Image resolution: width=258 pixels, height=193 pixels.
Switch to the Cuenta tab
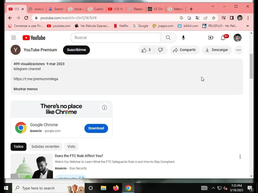click(96, 9)
